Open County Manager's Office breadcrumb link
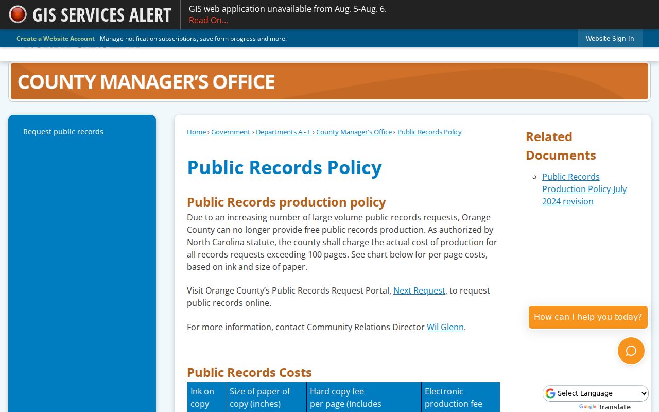 [x=354, y=132]
